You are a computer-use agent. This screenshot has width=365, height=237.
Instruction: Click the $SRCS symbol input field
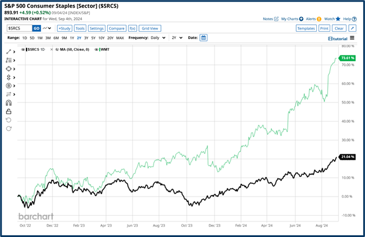[x=19, y=28]
